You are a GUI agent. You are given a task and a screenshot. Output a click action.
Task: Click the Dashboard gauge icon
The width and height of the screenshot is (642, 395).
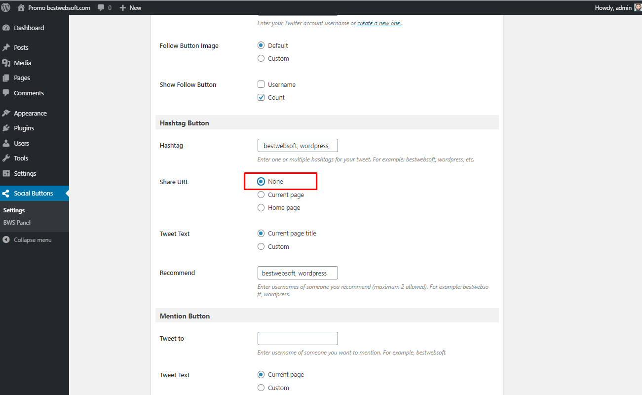click(6, 28)
